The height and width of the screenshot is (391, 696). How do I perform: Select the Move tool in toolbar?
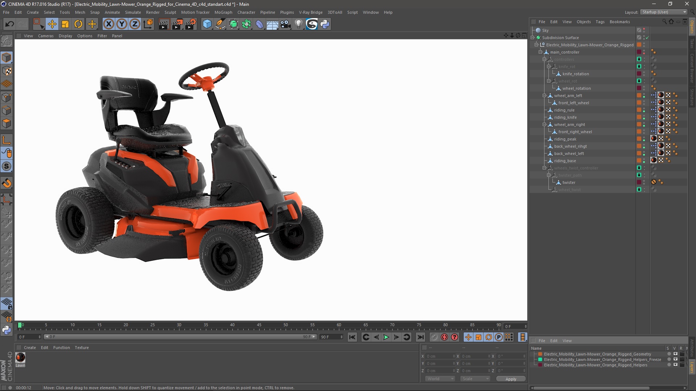[51, 24]
